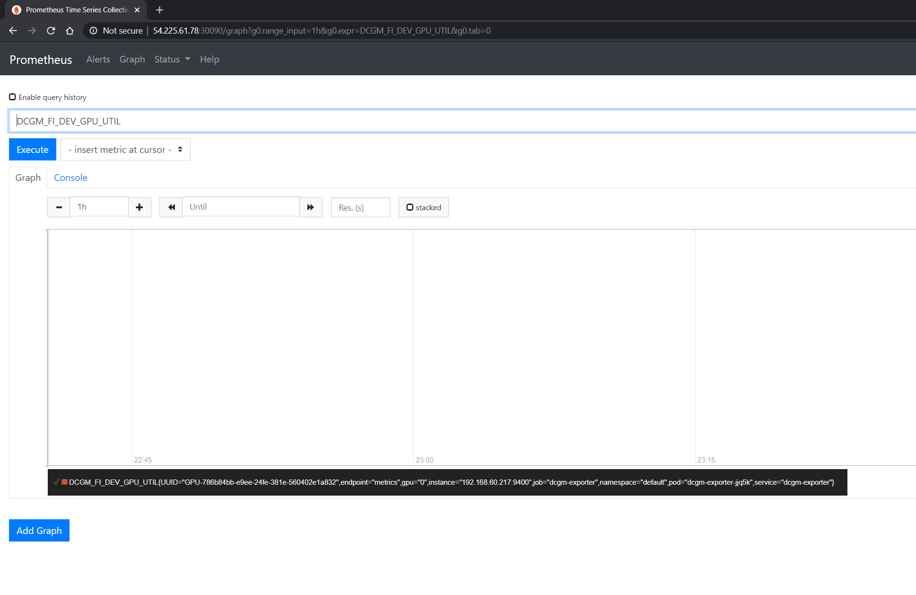Image resolution: width=916 pixels, height=595 pixels.
Task: Increase the graph time range with plus
Action: [x=140, y=207]
